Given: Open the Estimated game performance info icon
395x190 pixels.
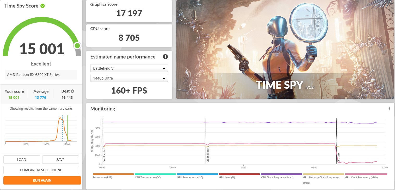Looking at the screenshot, I should tap(165, 57).
